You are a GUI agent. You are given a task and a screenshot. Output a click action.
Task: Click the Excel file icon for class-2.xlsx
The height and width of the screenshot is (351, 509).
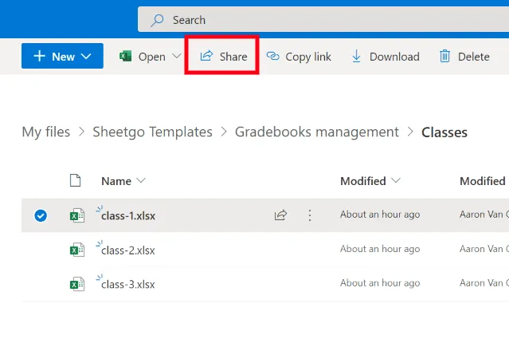point(76,250)
